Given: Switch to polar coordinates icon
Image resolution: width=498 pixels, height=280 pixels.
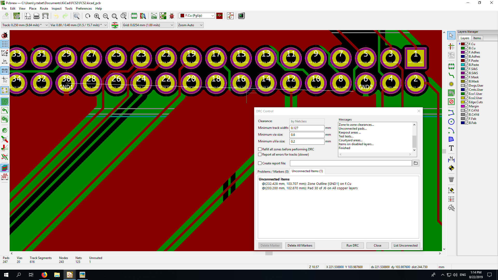Looking at the screenshot, I should [5, 53].
